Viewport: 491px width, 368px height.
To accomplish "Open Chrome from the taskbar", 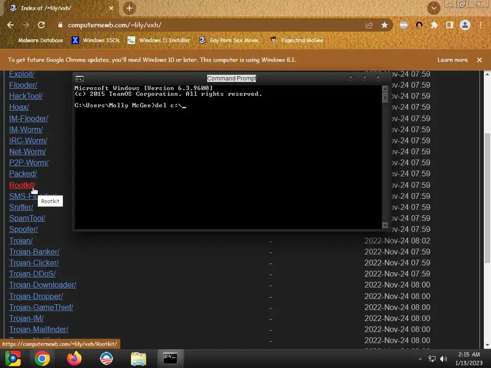I will (x=42, y=358).
